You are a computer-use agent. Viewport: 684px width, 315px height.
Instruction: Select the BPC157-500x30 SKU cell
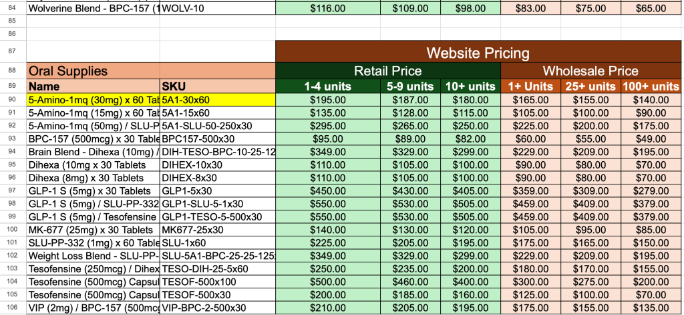click(217, 139)
